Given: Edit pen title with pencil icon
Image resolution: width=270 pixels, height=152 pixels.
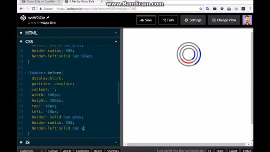Looking at the screenshot, I should 48,17.
